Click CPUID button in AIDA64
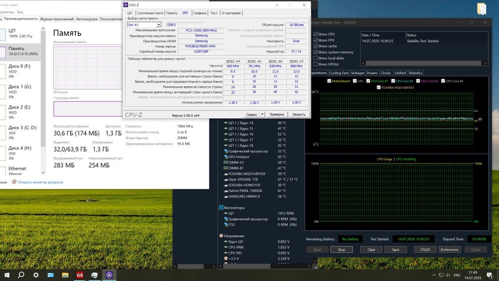 425,250
